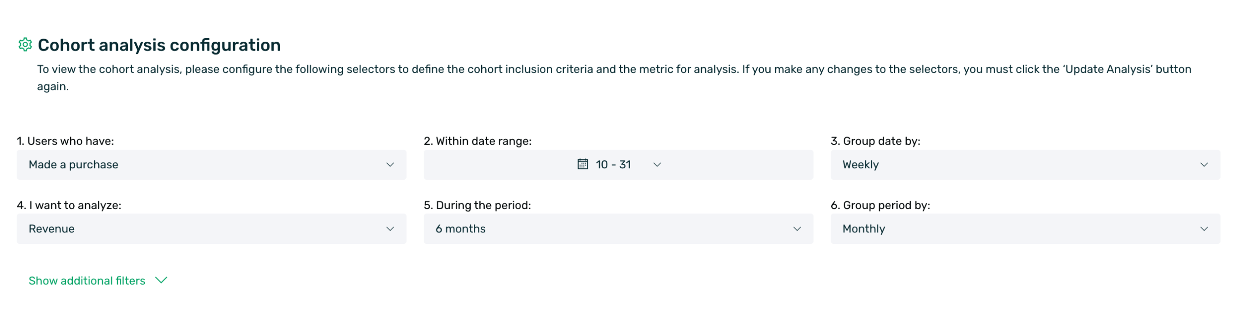Open the Weekly date grouping dropdown

(1025, 165)
